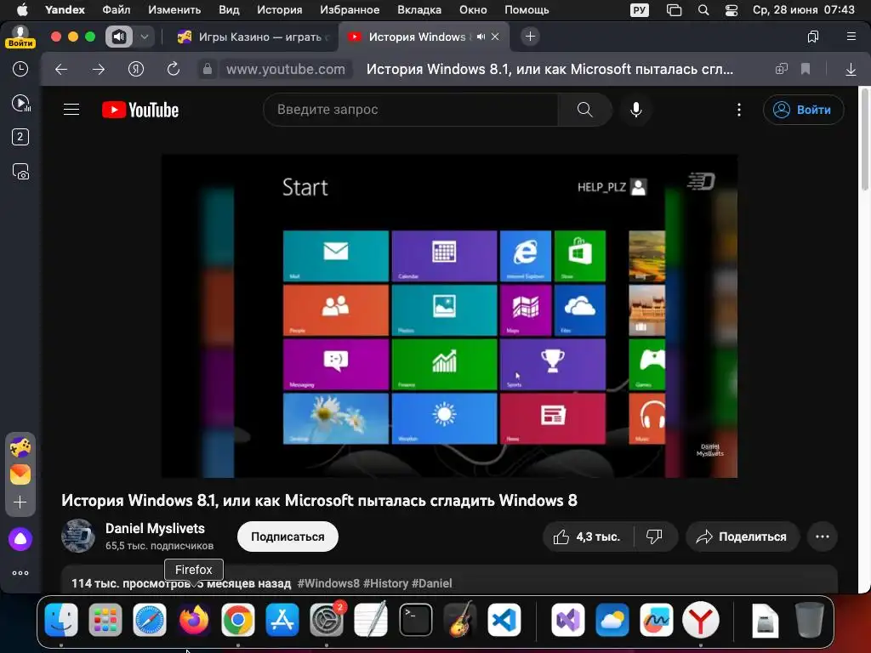This screenshot has height=653, width=871.
Task: Toggle the sound indicator button beside window controls
Action: tap(119, 37)
